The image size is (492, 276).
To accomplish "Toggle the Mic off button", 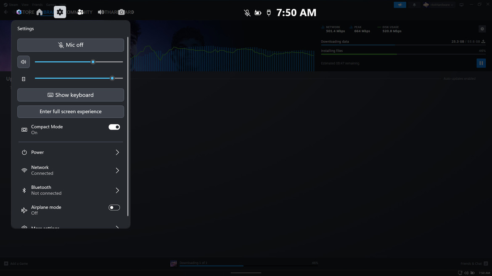I will click(x=71, y=45).
